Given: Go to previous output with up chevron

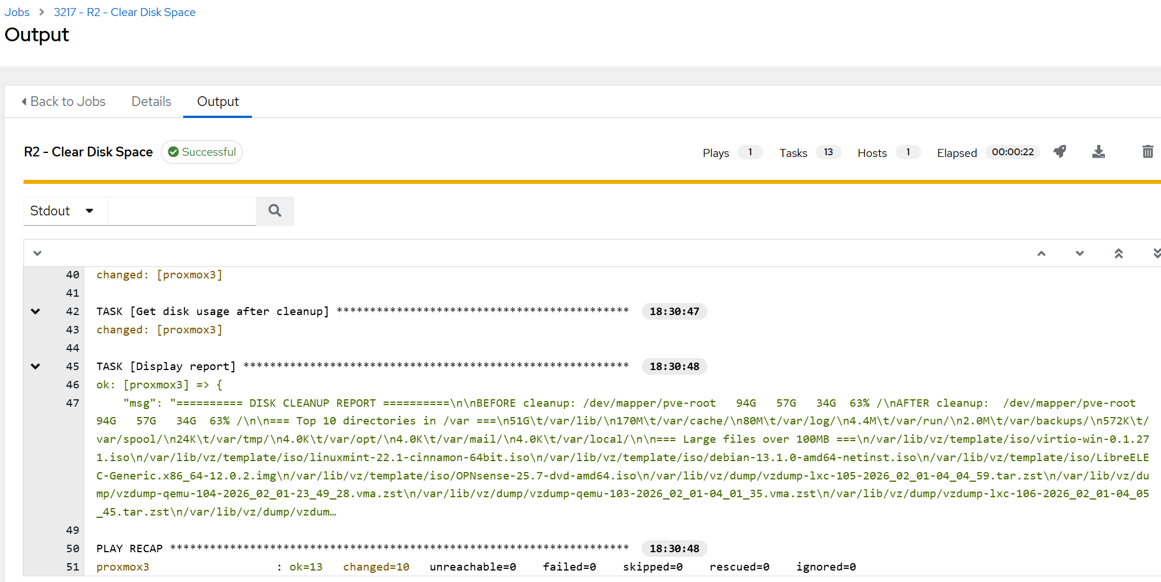Looking at the screenshot, I should [1041, 253].
